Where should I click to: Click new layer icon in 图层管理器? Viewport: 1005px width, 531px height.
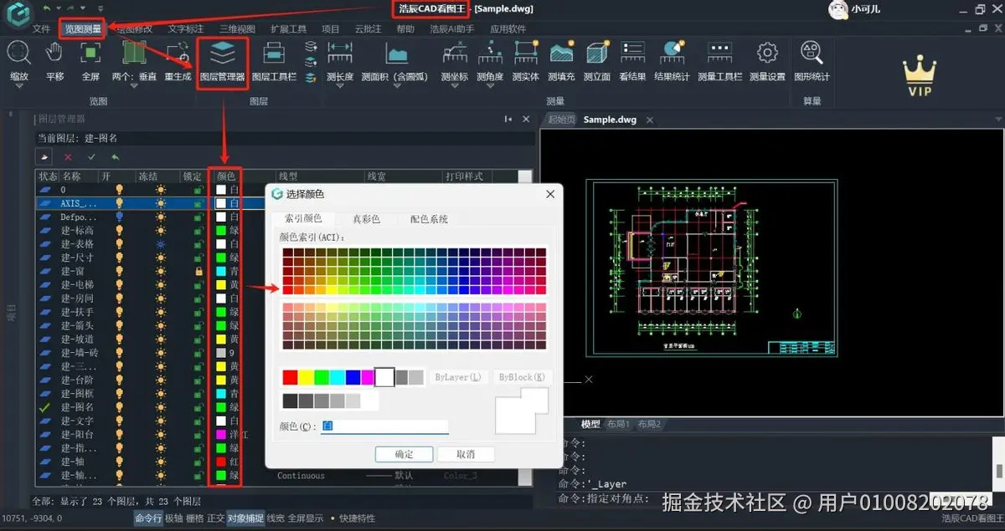point(45,156)
